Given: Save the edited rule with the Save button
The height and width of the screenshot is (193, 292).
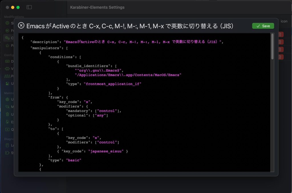Looking at the screenshot, I should coord(263,26).
